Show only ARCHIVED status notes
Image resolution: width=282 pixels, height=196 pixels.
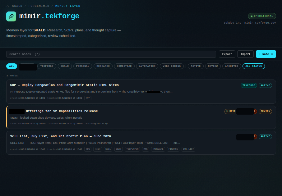coord(232,66)
